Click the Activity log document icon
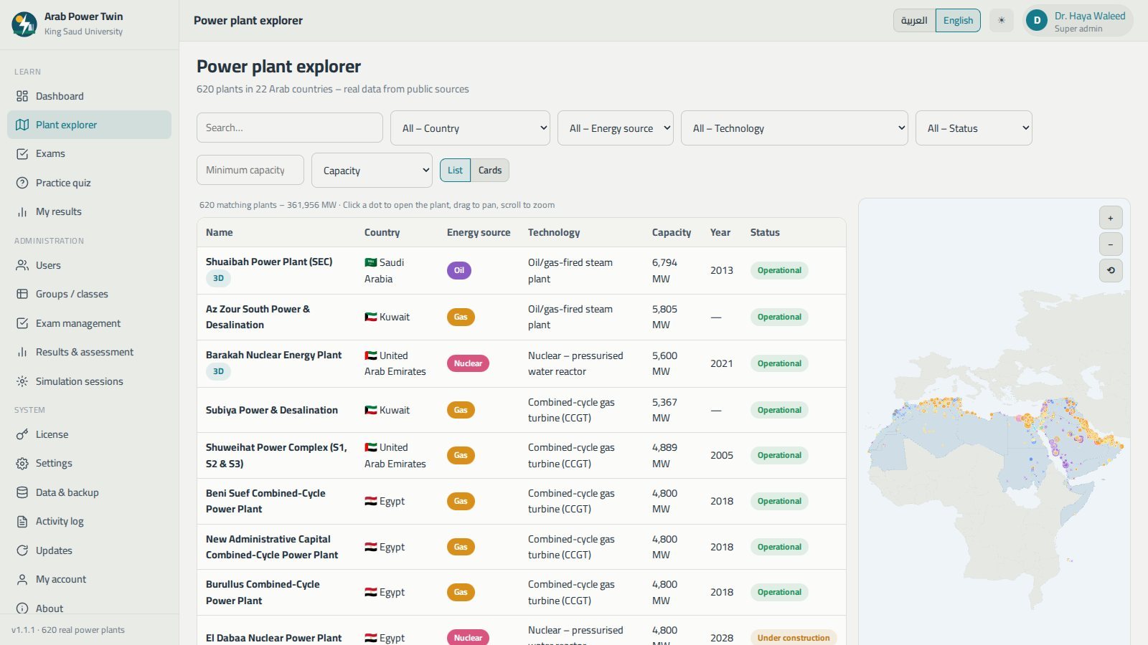The image size is (1148, 645). tap(22, 521)
